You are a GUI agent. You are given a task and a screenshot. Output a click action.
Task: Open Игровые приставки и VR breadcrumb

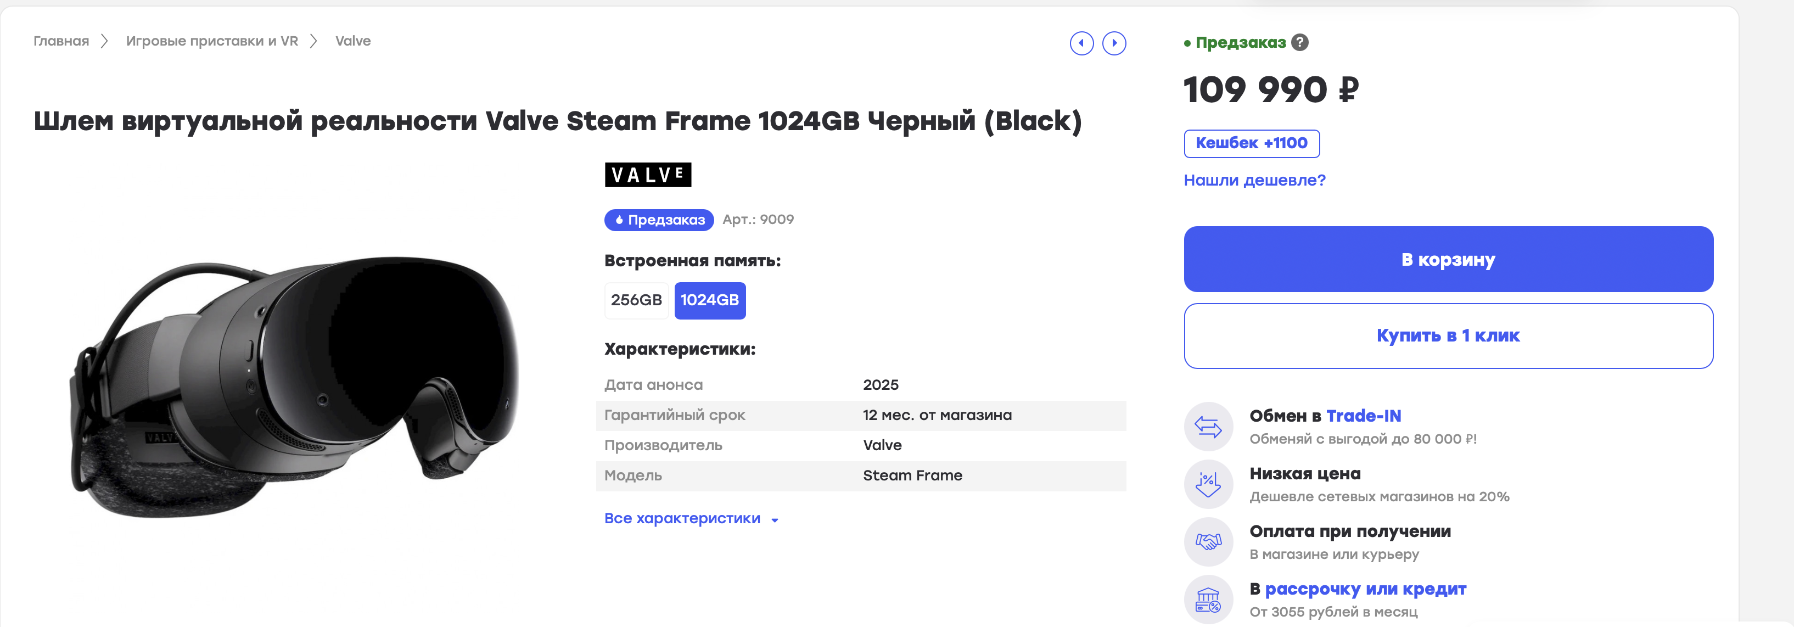212,41
